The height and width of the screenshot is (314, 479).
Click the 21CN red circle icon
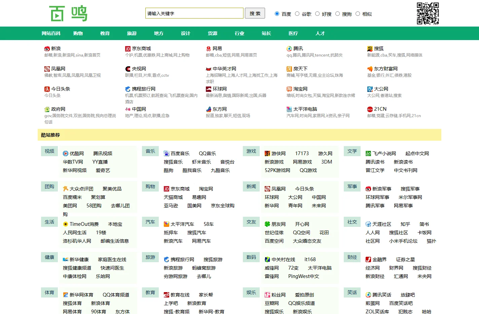[x=370, y=109]
